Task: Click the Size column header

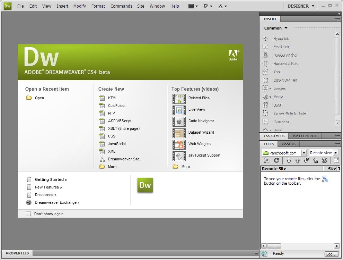Action: tap(331, 169)
